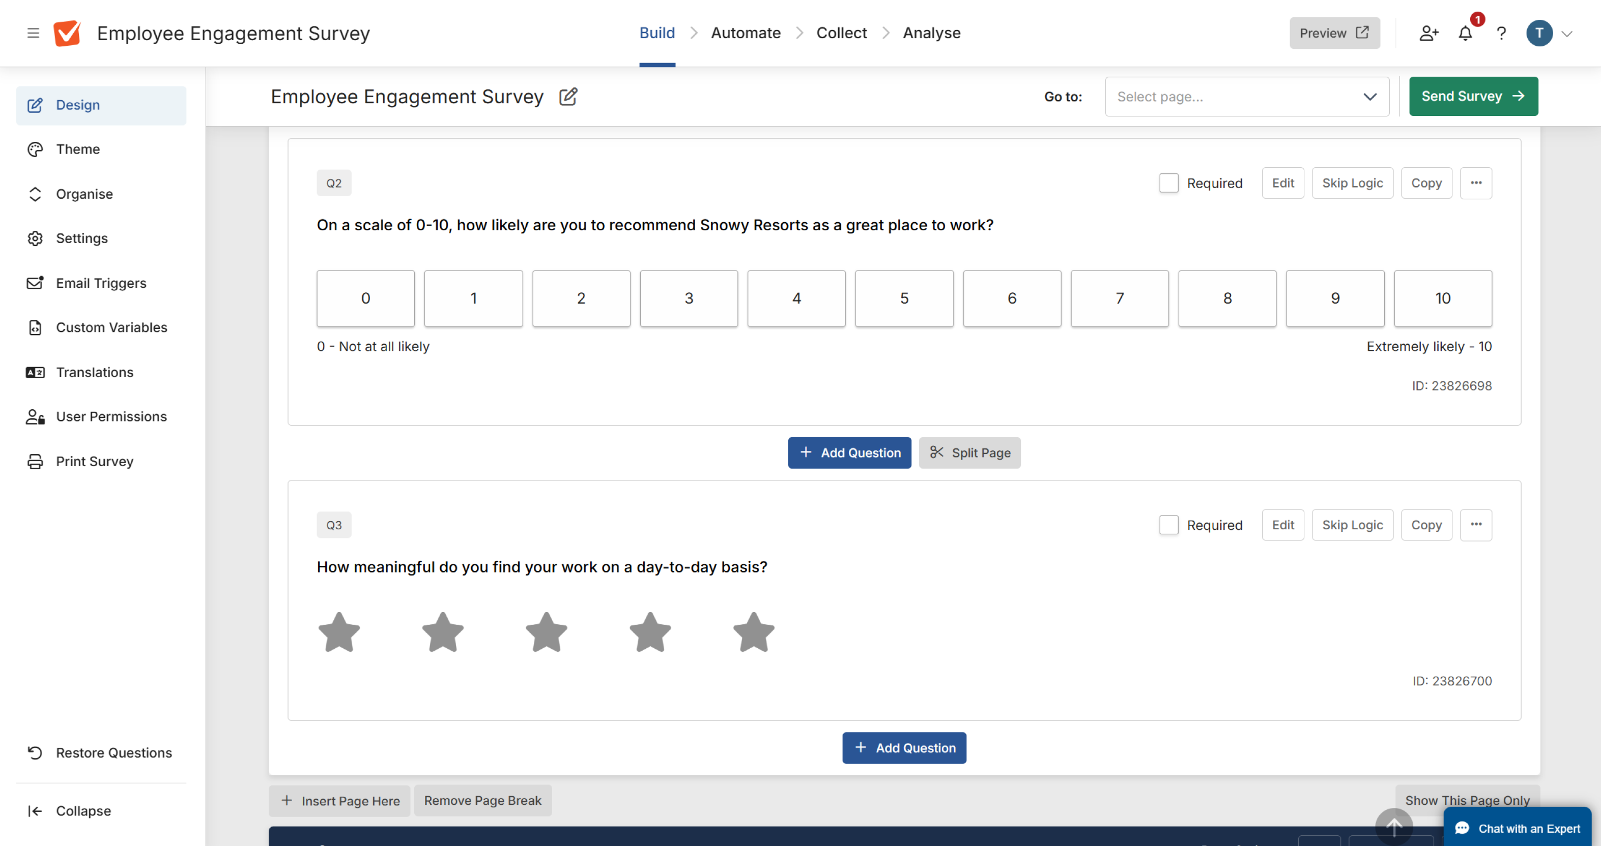Open Q2 more options ellipsis
This screenshot has height=846, width=1601.
tap(1475, 183)
